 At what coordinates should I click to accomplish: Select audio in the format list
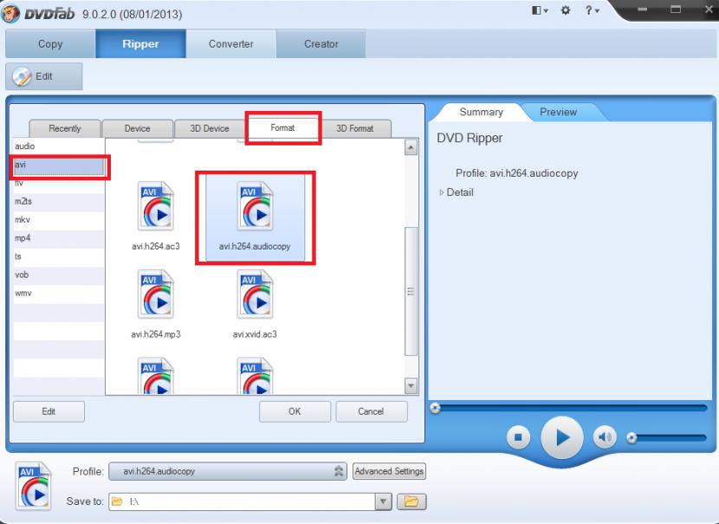(x=59, y=146)
